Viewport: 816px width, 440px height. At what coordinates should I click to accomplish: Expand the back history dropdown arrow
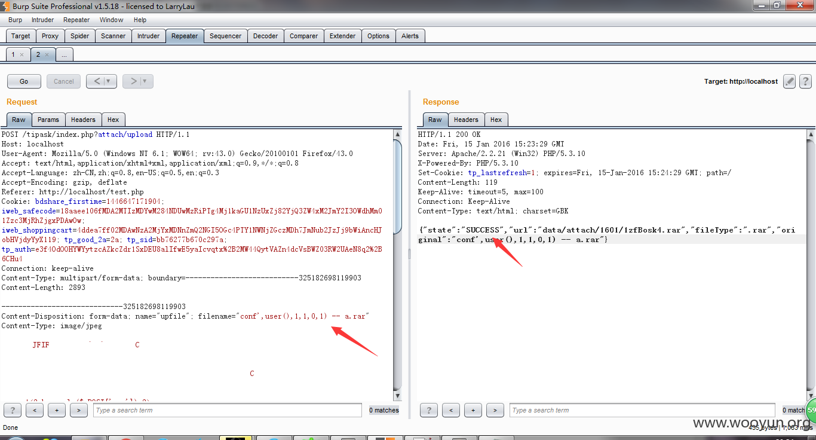click(110, 81)
